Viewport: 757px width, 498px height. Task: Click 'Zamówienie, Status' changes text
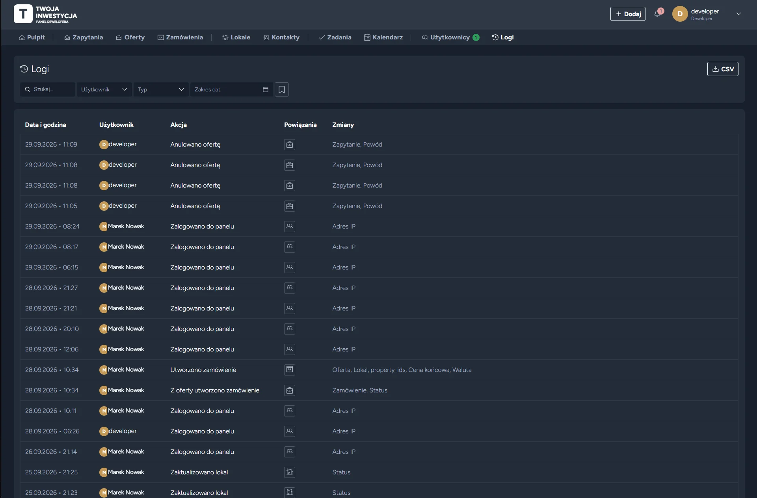[360, 390]
